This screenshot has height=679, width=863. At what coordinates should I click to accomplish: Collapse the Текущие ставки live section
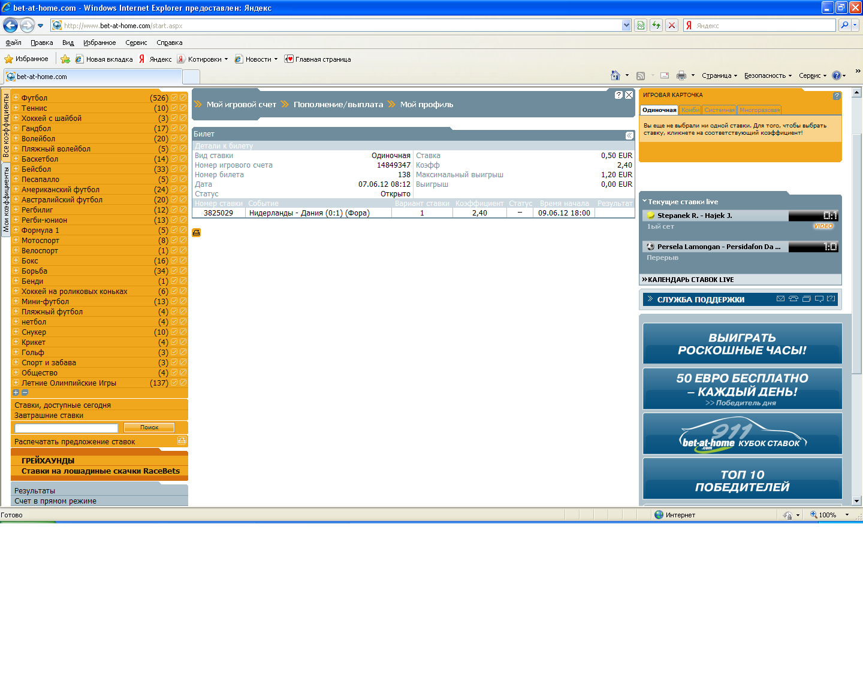[x=645, y=202]
